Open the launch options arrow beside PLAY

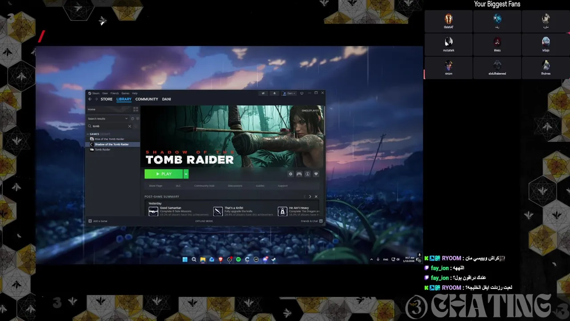point(186,174)
